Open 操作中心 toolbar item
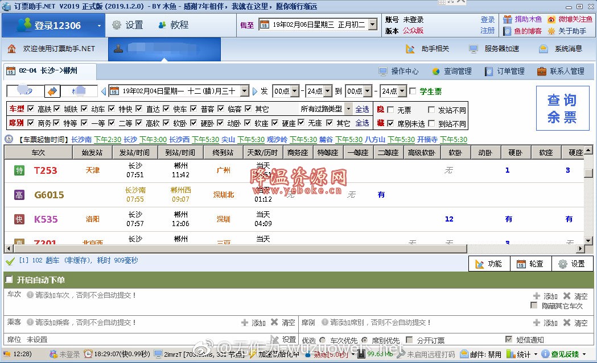This screenshot has height=363, width=597. [x=398, y=71]
